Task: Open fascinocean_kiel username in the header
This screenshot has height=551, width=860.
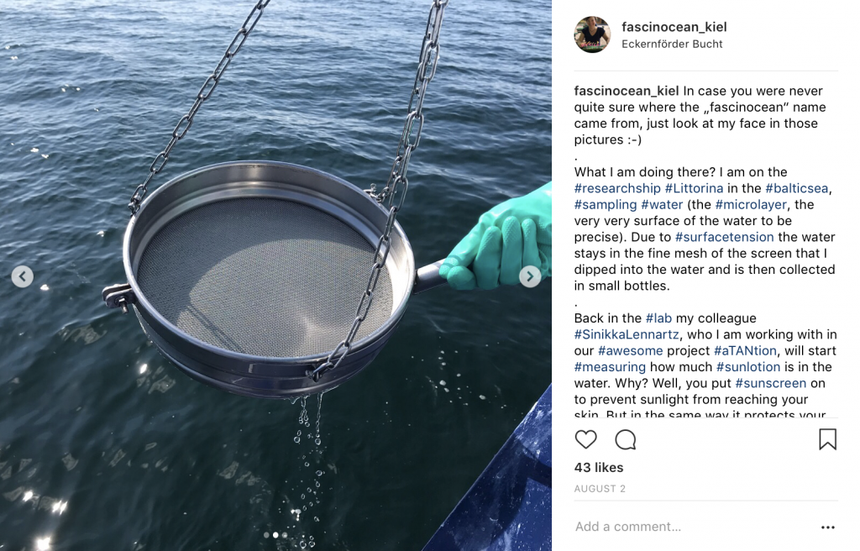Action: tap(674, 27)
